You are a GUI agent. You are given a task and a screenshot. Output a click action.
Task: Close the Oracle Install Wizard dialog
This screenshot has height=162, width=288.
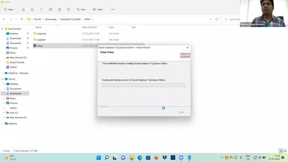[187, 48]
